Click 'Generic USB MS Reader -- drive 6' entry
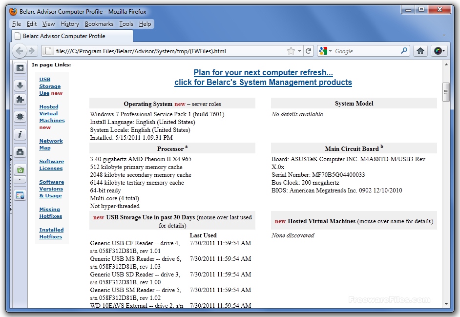The height and width of the screenshot is (317, 460). click(x=136, y=262)
